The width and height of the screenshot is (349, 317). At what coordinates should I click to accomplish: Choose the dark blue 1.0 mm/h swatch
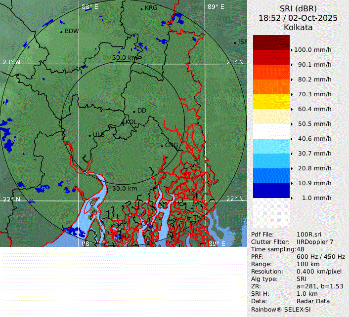[x=271, y=191]
